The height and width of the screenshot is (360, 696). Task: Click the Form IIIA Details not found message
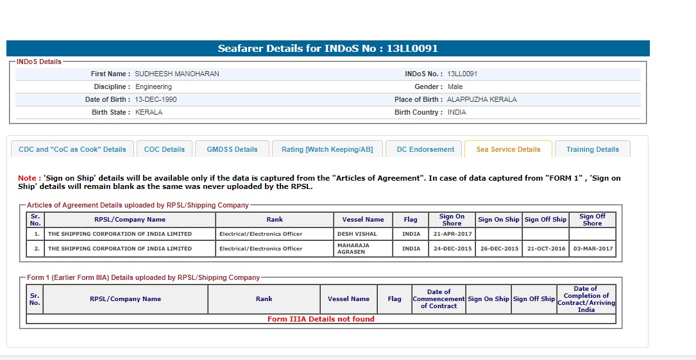click(321, 319)
